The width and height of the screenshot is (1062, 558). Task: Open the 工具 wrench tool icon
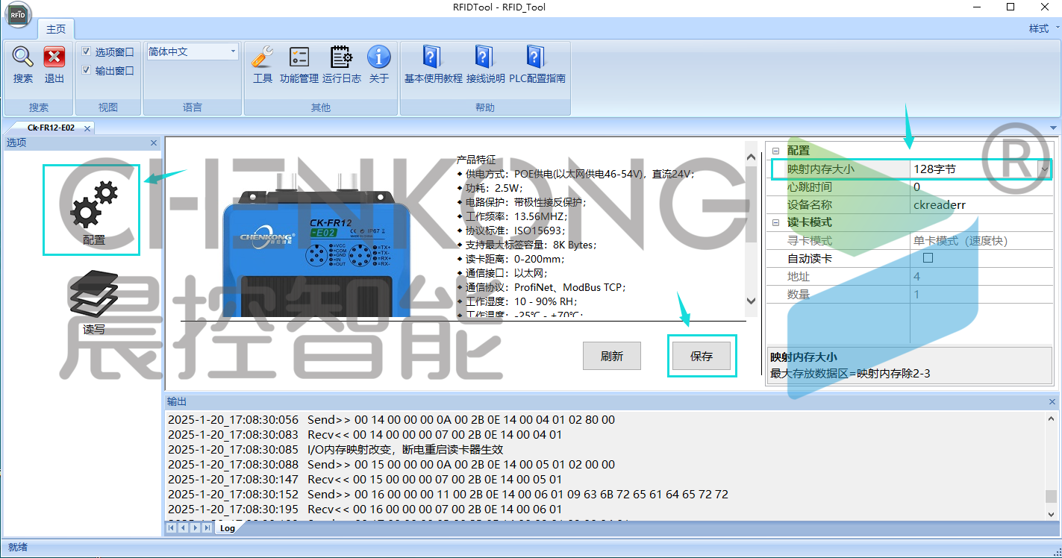[x=262, y=58]
